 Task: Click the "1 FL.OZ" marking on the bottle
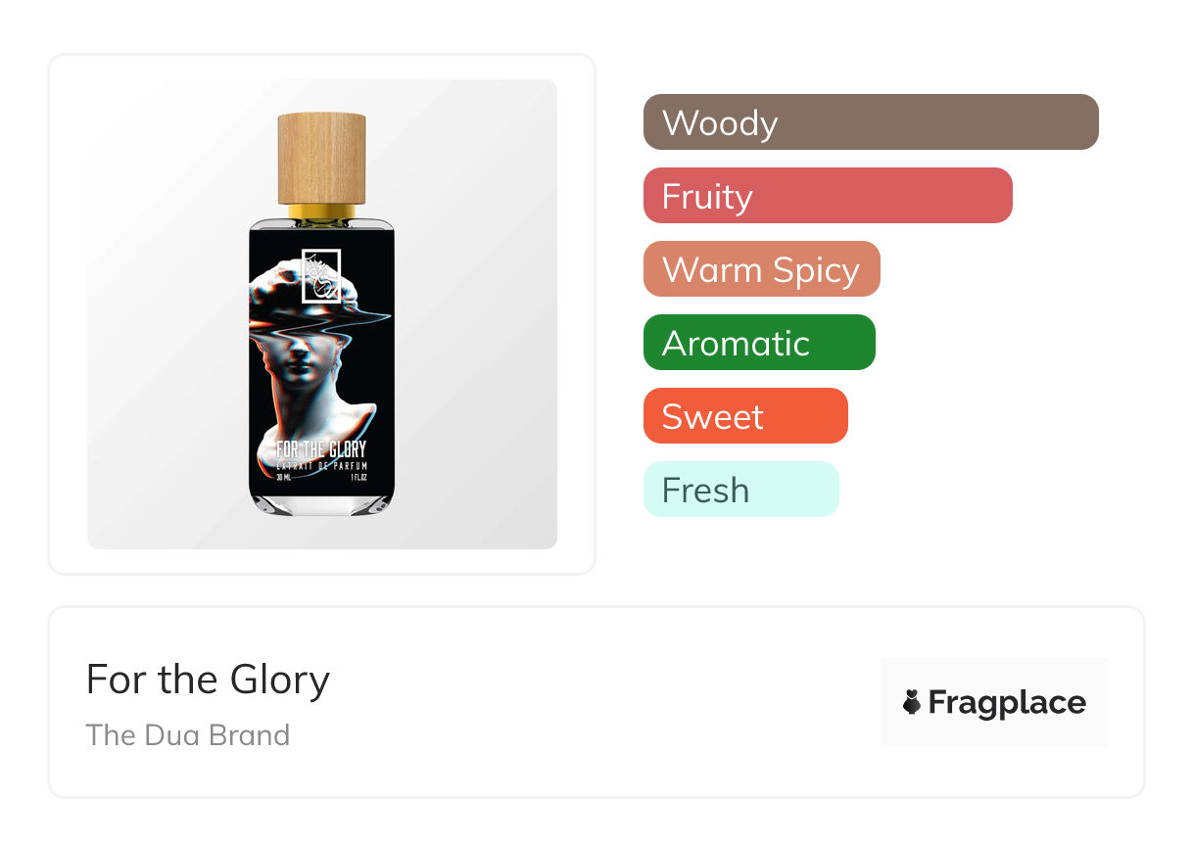coord(358,479)
